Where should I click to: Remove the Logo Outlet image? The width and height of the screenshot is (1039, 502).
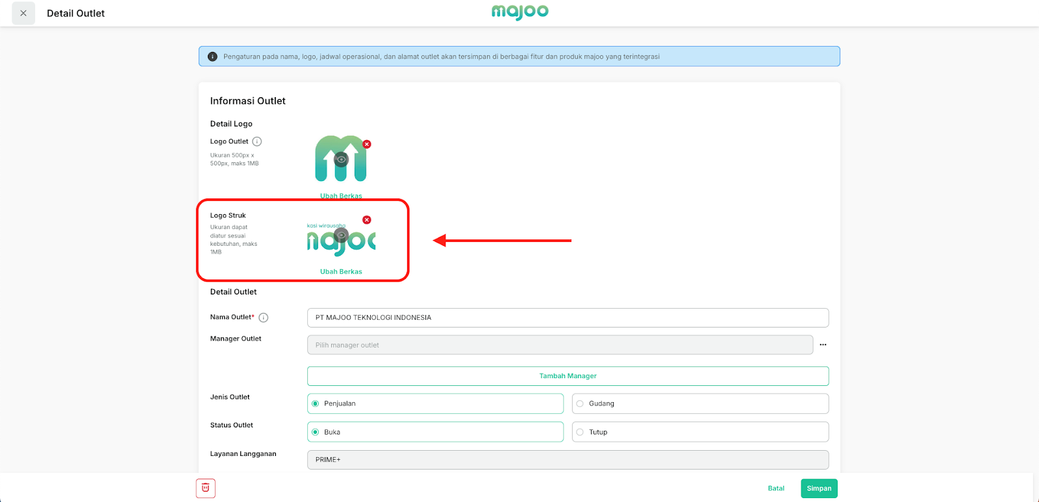click(367, 144)
